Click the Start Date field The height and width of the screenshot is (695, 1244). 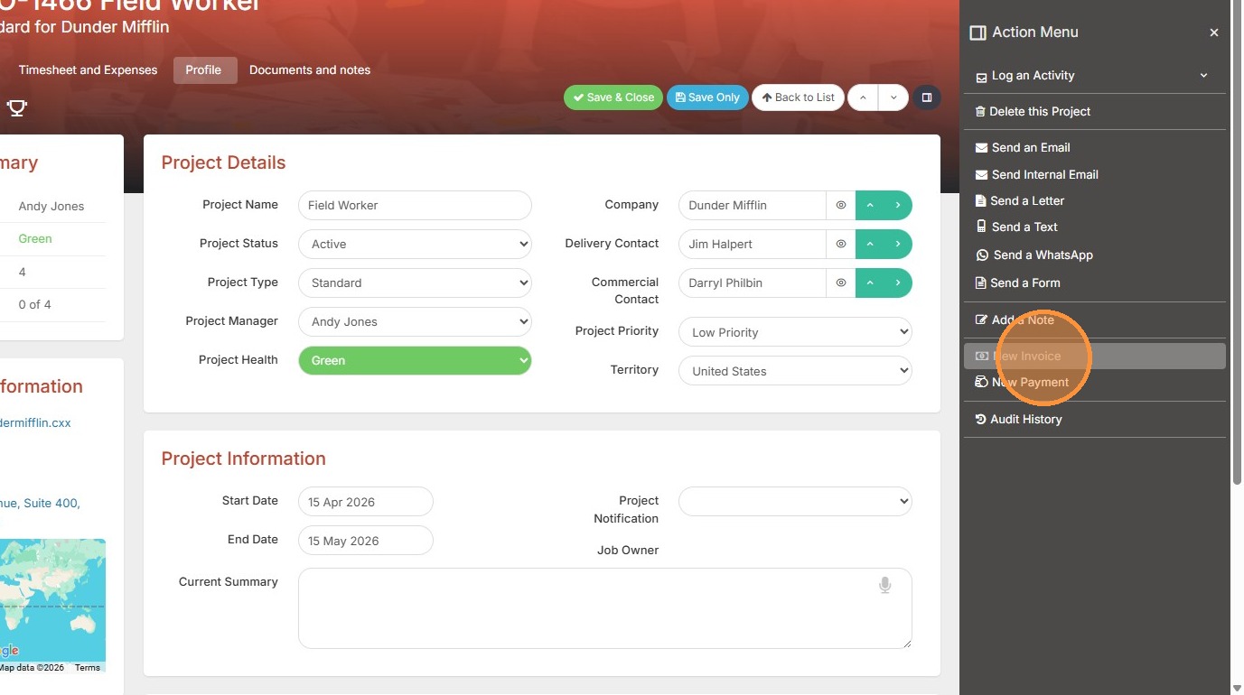coord(366,502)
